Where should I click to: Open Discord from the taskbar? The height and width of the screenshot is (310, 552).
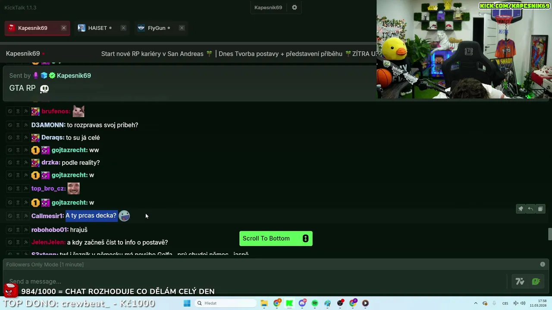click(x=302, y=303)
